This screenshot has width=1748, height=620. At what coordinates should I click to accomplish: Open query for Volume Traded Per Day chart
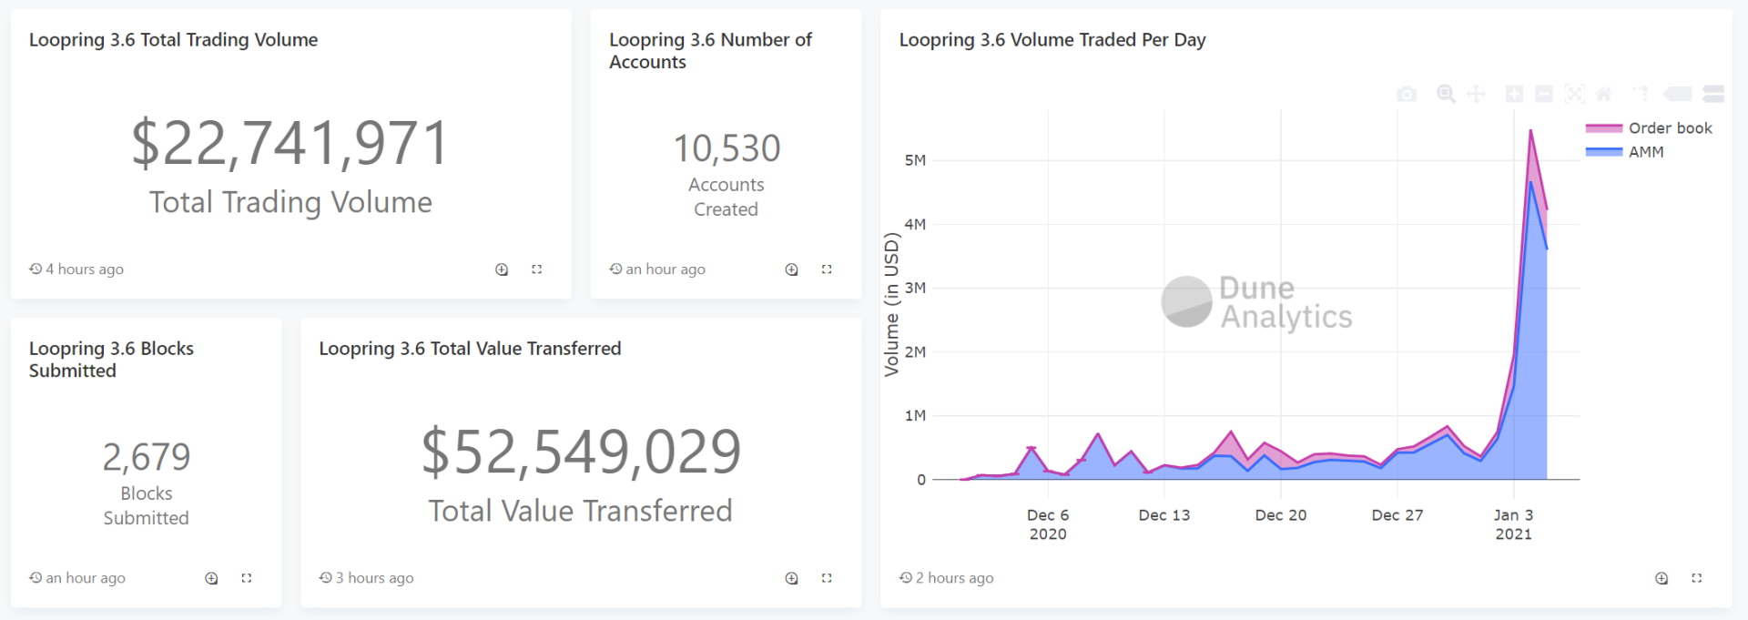[1662, 578]
